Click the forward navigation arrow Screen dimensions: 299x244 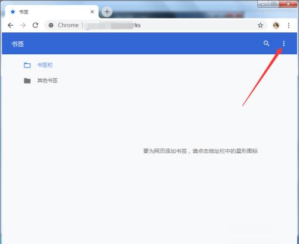[23, 25]
